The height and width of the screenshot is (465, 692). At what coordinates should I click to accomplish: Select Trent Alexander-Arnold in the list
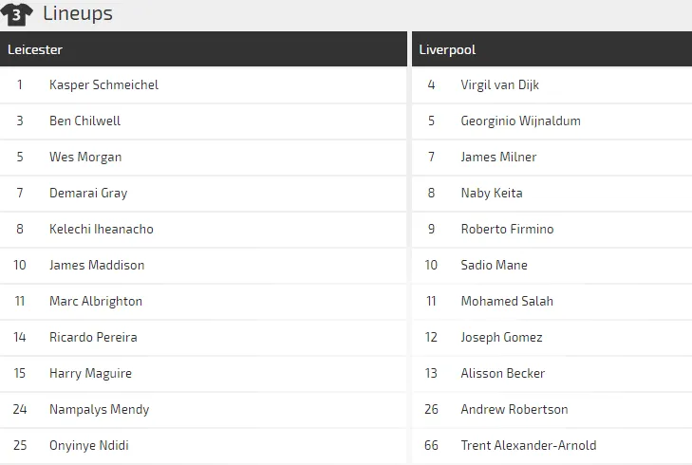pyautogui.click(x=528, y=445)
